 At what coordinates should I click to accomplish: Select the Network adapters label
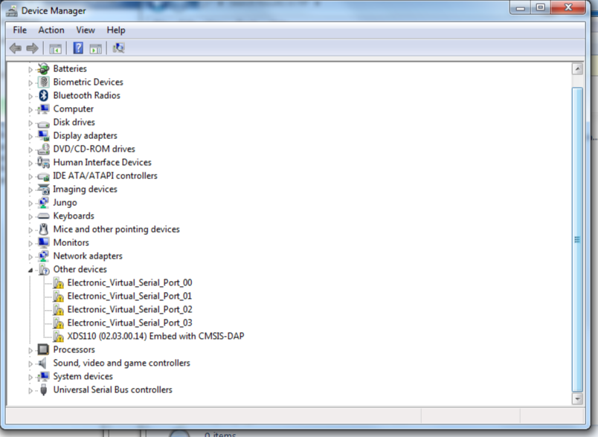(x=88, y=256)
